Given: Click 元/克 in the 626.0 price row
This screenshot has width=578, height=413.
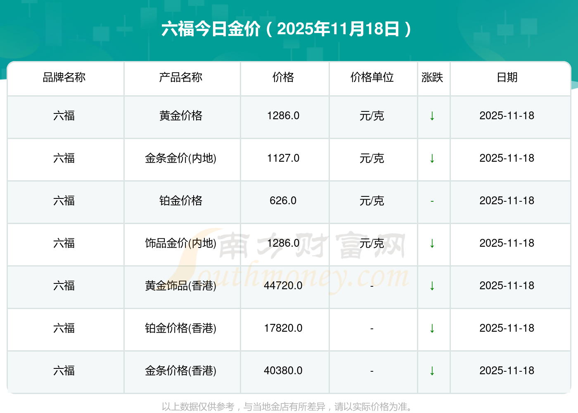Looking at the screenshot, I should [372, 201].
